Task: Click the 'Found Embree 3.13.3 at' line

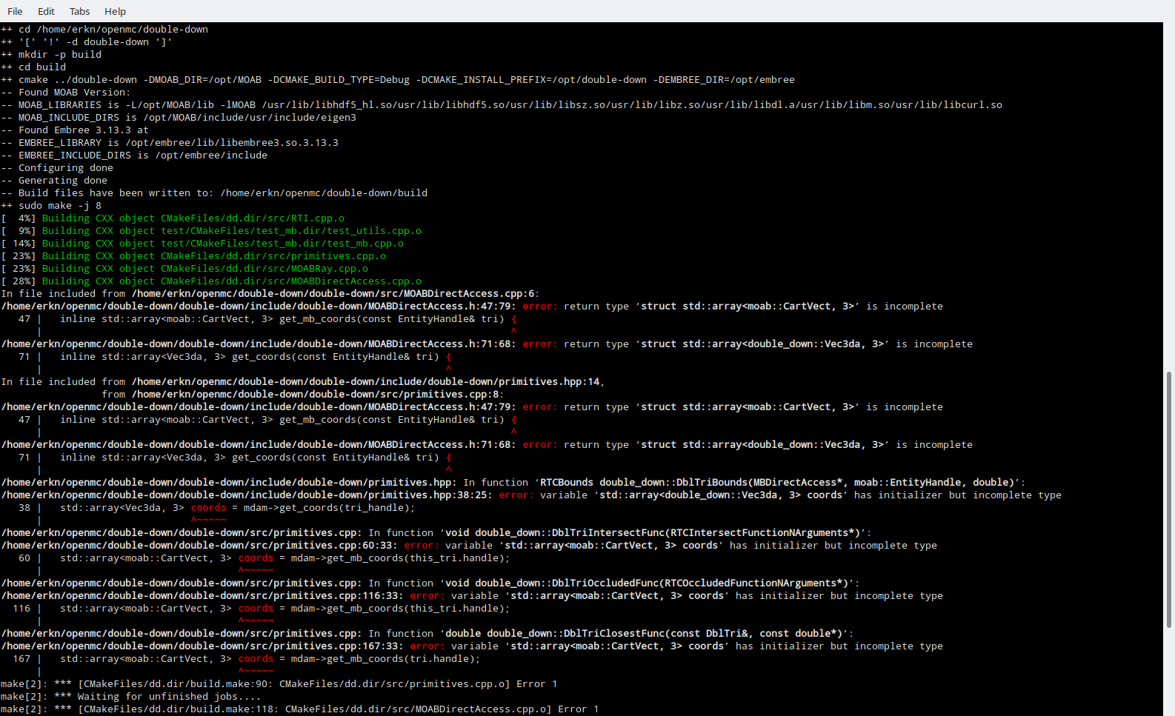Action: coord(75,130)
